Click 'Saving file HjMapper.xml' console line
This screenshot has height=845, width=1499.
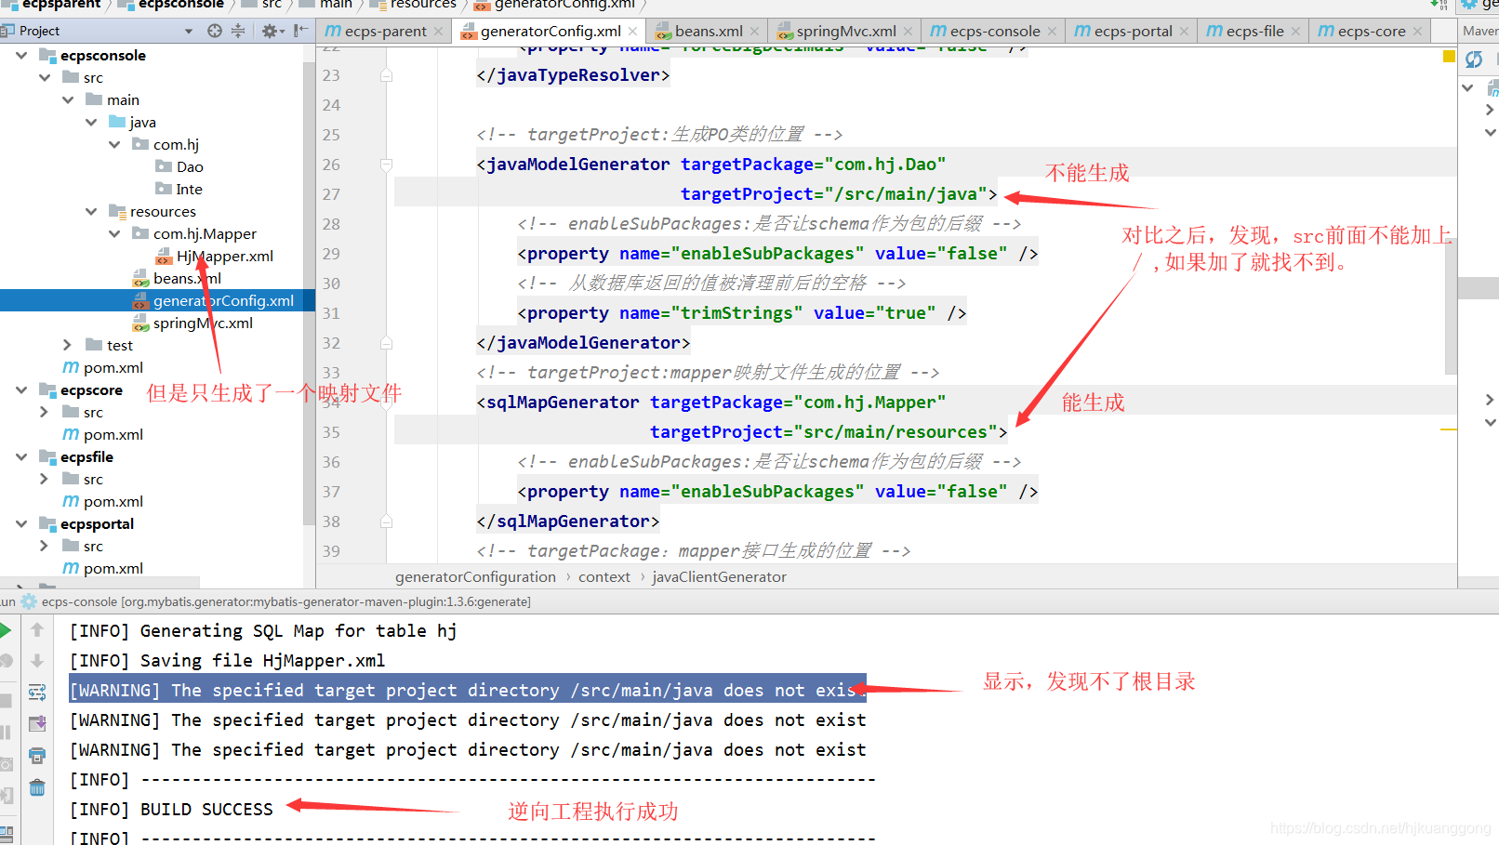point(227,661)
